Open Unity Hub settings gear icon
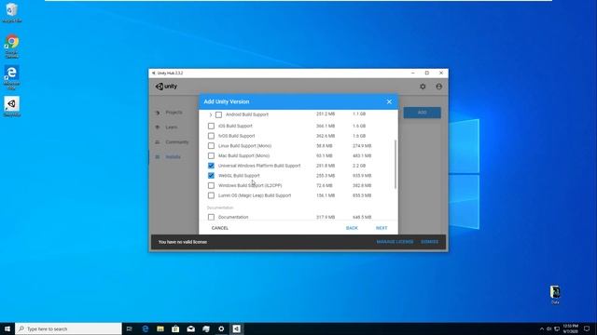 click(423, 87)
